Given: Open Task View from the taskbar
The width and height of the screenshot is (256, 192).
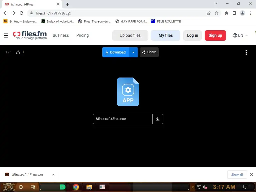Looking at the screenshot, I should pyautogui.click(x=33, y=187).
